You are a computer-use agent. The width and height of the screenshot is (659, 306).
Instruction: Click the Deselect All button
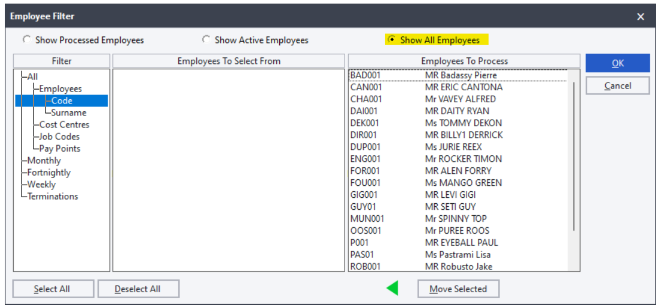[x=138, y=289]
